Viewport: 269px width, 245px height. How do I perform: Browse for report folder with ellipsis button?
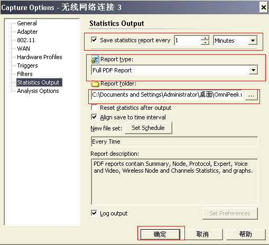coord(251,95)
